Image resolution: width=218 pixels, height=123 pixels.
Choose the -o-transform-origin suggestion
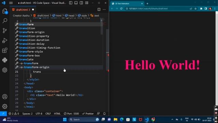59,67
